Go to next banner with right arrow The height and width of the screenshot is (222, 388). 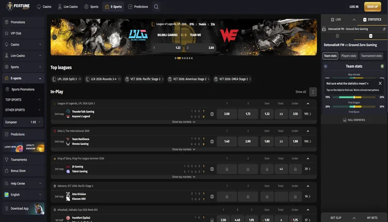(x=313, y=37)
